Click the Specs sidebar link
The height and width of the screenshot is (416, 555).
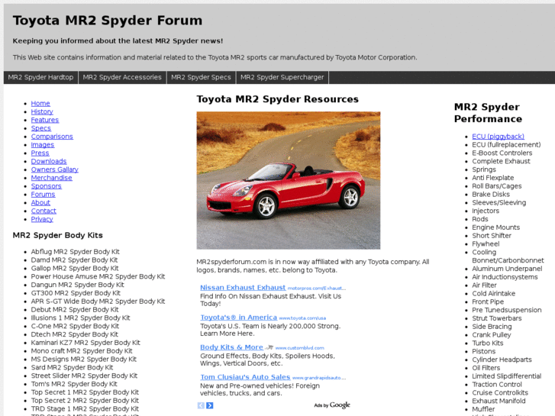tap(41, 128)
